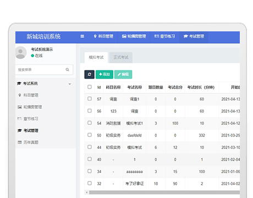The image size is (253, 198).
Task: Toggle sidebar with hamburger menu icon
Action: point(82,36)
